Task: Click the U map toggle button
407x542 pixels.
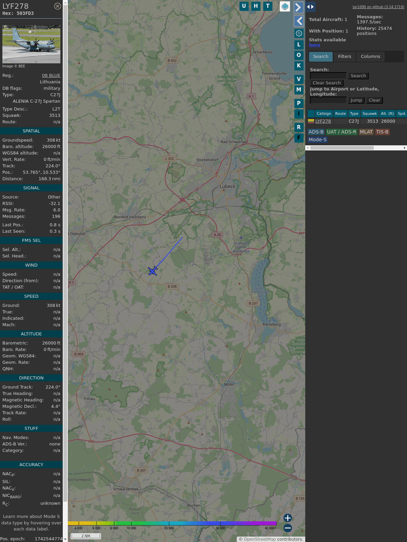Action: click(x=244, y=6)
